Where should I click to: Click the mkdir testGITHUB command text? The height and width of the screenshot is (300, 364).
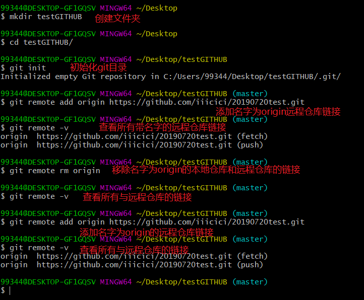[x=45, y=17]
